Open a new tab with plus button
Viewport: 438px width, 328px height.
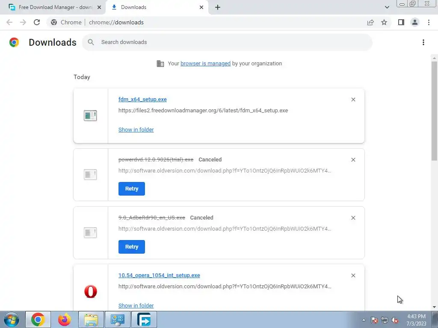[x=218, y=7]
